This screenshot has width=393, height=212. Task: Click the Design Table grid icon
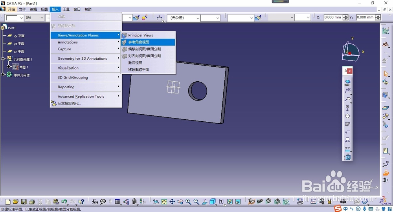click(x=117, y=201)
